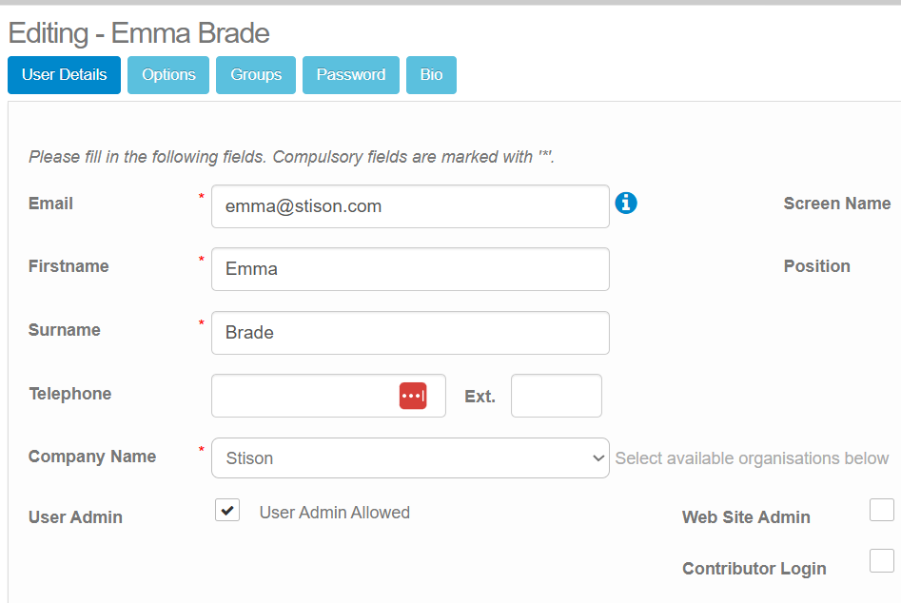
Task: Show the Bio tab
Action: pyautogui.click(x=431, y=75)
